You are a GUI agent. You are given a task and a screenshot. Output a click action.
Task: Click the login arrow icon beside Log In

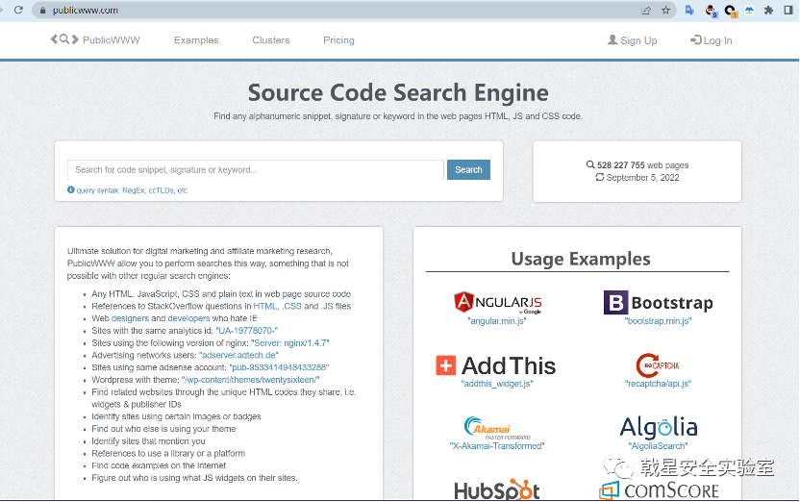pyautogui.click(x=695, y=39)
